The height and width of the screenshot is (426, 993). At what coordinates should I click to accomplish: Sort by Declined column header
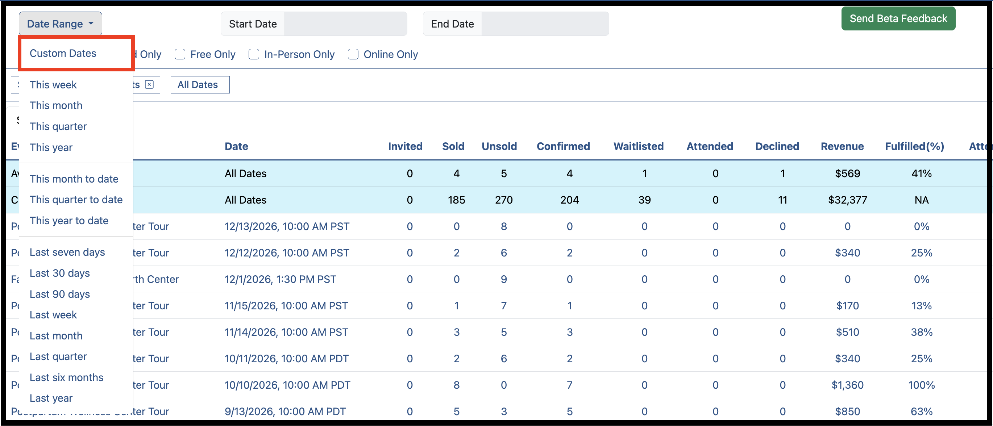pos(777,146)
